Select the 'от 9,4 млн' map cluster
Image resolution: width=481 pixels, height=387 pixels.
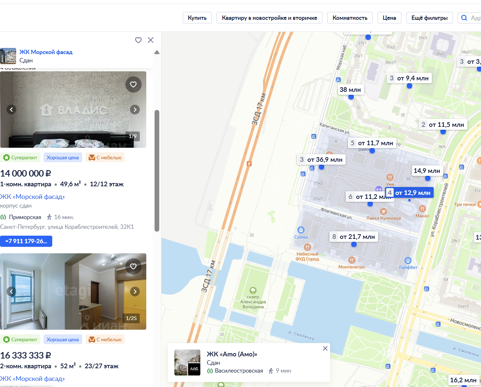point(409,78)
